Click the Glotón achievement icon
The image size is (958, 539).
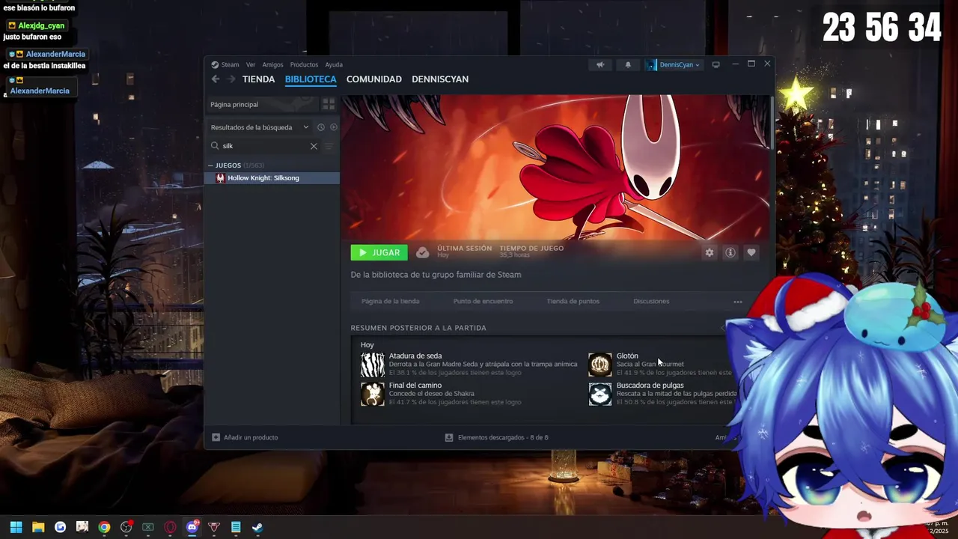pyautogui.click(x=600, y=365)
